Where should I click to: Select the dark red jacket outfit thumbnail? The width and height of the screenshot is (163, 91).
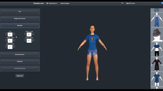tap(157, 64)
